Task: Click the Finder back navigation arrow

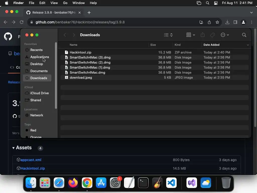Action: coord(65,35)
